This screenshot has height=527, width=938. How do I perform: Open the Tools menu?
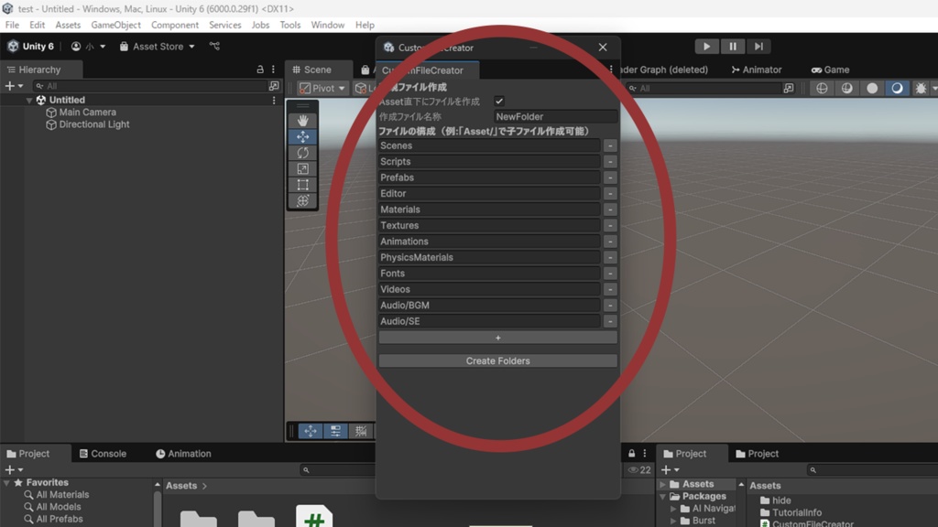click(290, 25)
